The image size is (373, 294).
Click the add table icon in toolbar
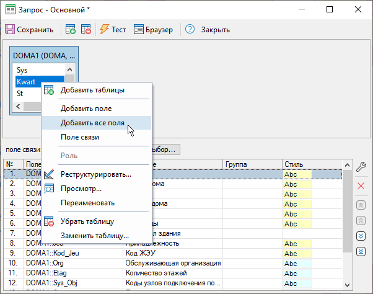pos(71,30)
